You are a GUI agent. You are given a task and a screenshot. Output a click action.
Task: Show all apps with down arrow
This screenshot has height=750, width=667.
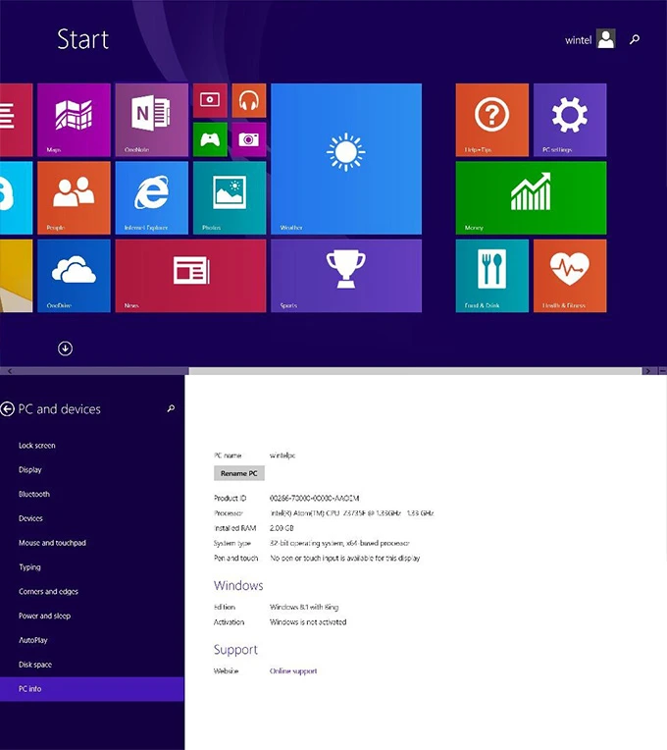coord(66,348)
